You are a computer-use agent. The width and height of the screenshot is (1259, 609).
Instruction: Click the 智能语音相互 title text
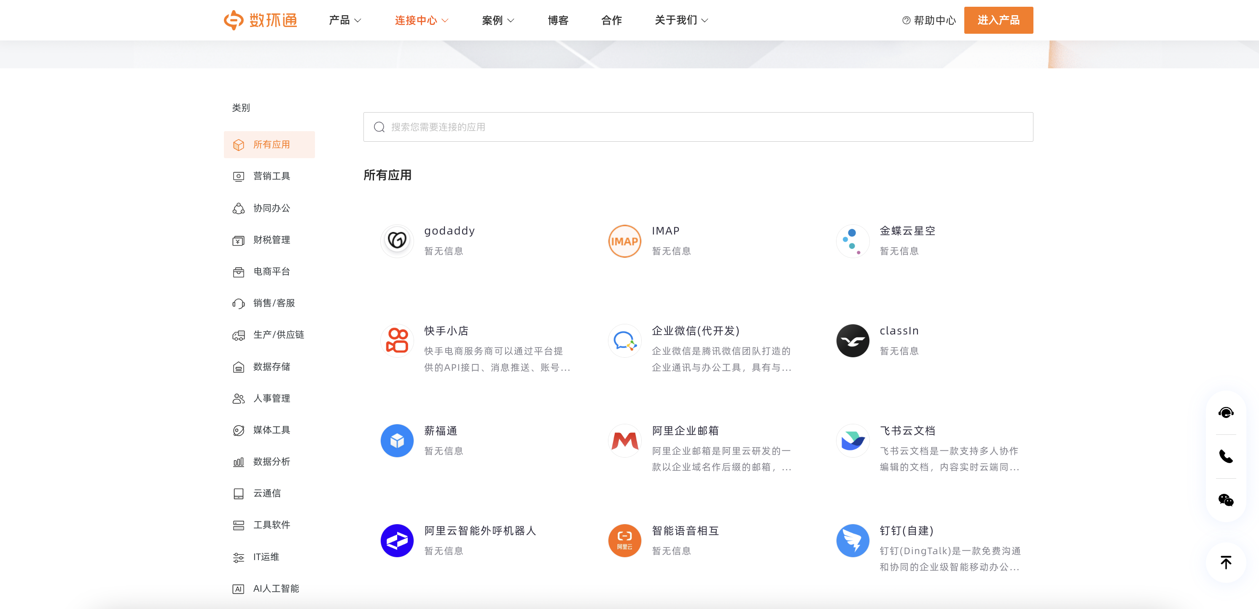[685, 531]
